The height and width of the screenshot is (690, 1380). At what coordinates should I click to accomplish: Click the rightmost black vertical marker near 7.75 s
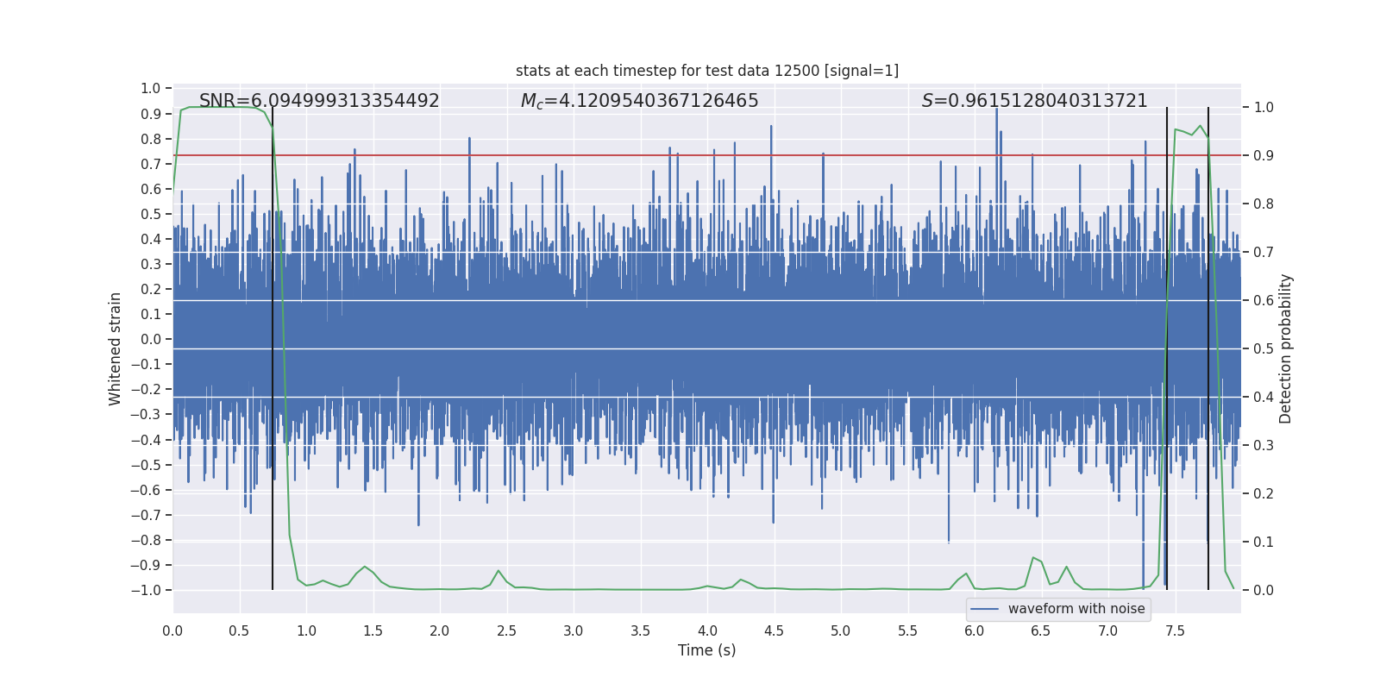click(1208, 345)
